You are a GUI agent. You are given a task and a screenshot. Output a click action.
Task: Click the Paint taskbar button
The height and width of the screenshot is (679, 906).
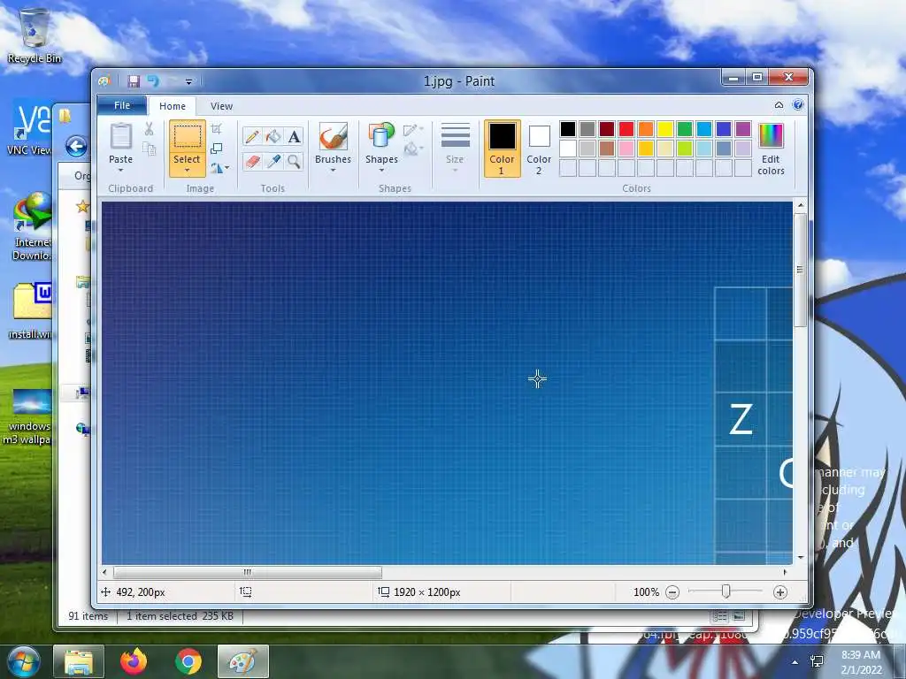coord(243,661)
